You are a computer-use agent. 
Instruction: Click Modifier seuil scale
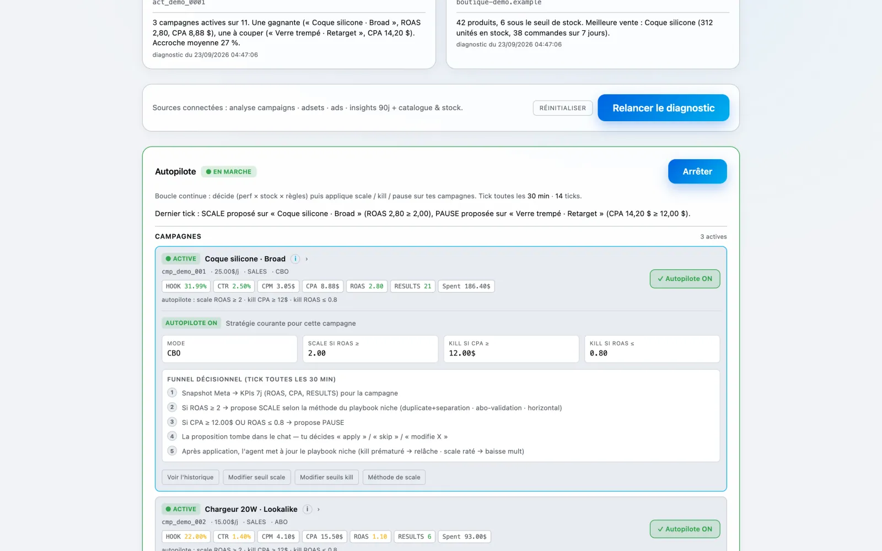pyautogui.click(x=257, y=477)
